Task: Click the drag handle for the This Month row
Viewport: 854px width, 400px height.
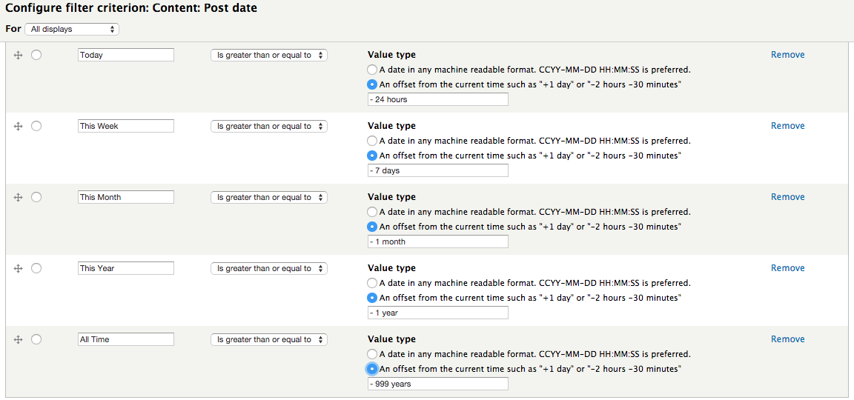Action: point(19,197)
